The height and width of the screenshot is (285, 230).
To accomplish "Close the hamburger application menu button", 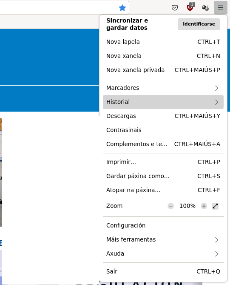I will pyautogui.click(x=220, y=7).
